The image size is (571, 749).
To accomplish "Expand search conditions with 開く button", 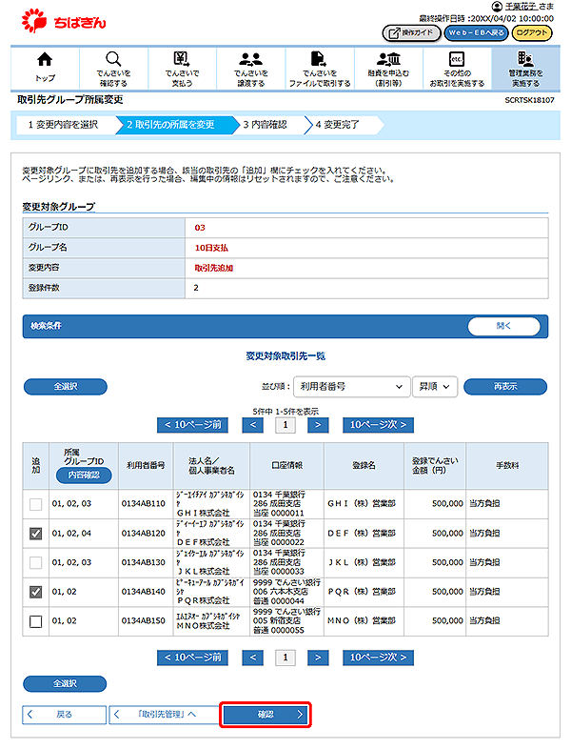I will pyautogui.click(x=503, y=326).
